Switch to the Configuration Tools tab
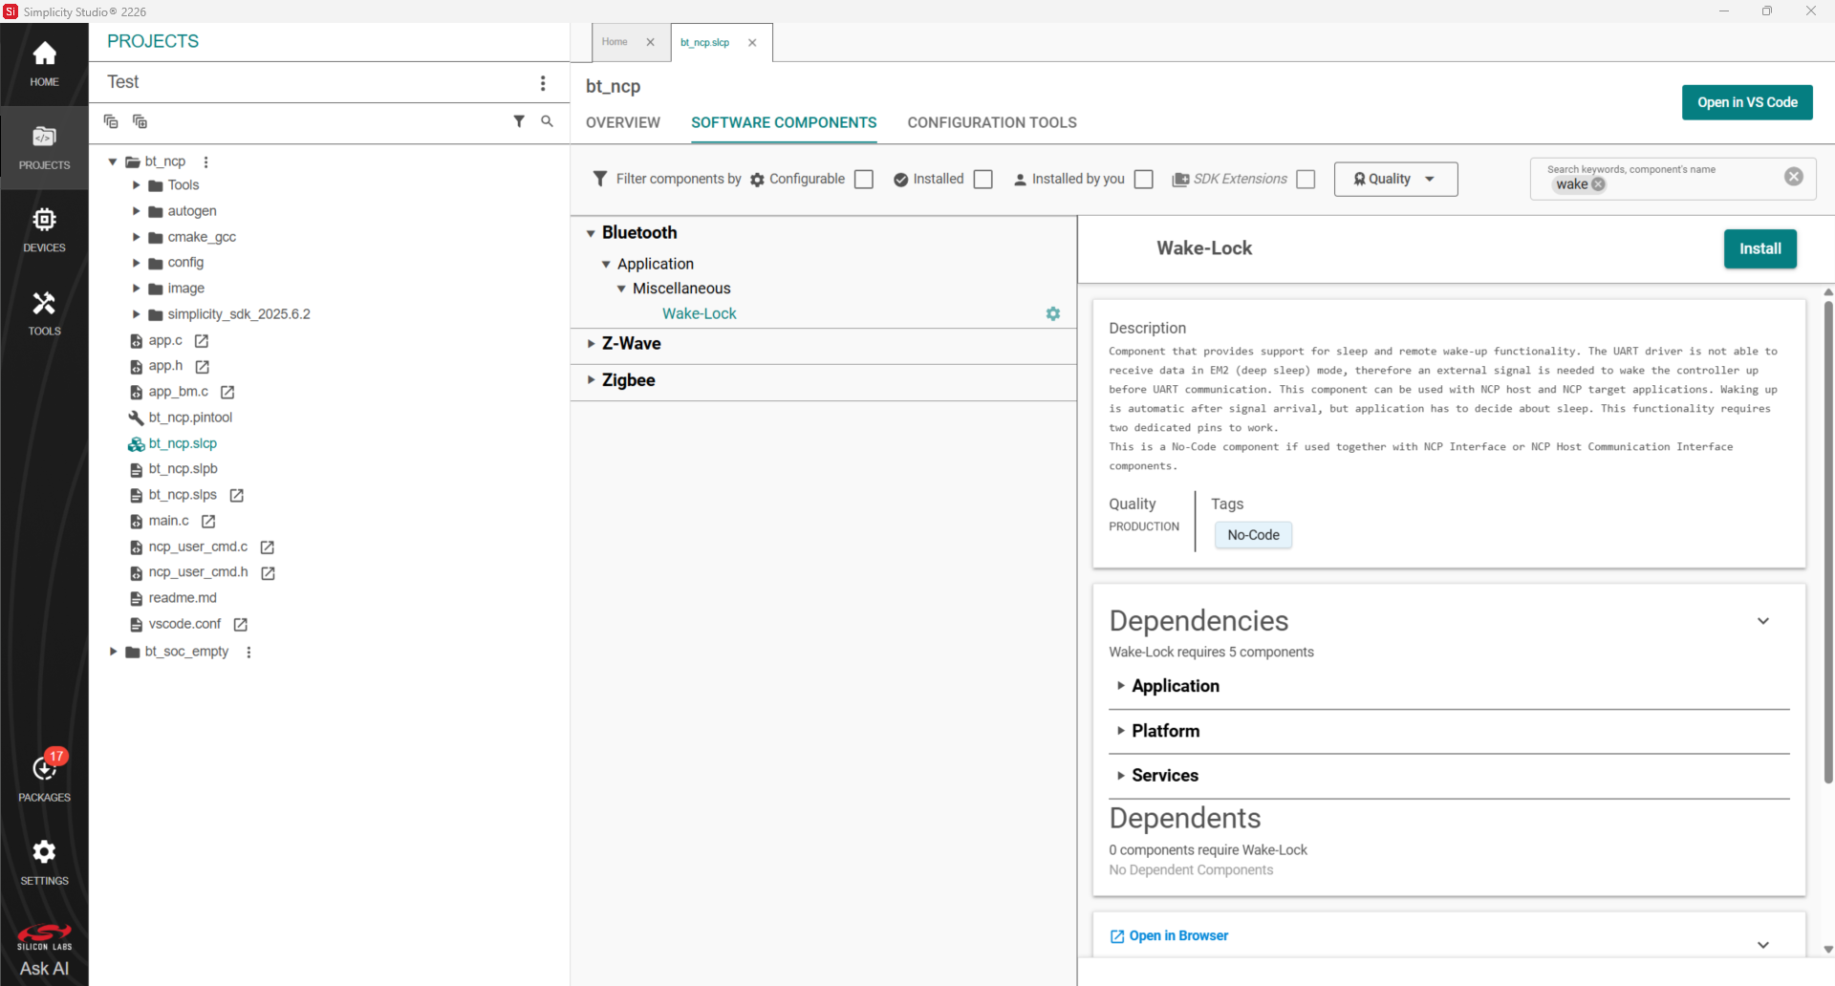This screenshot has height=986, width=1835. coord(991,123)
